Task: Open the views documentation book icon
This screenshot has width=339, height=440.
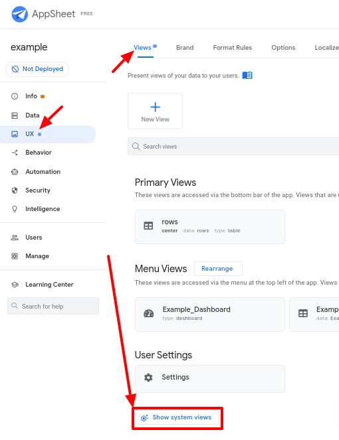Action: pyautogui.click(x=247, y=76)
